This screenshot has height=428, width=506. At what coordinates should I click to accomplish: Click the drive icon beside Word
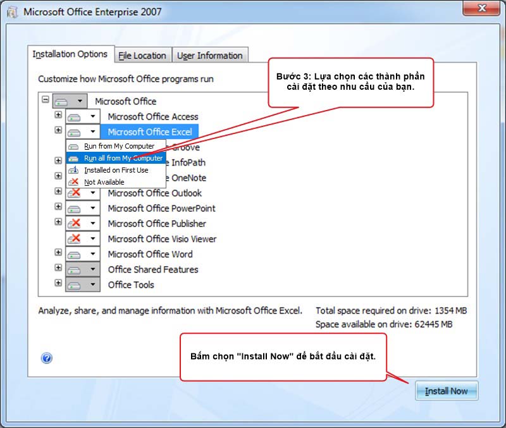tap(74, 255)
